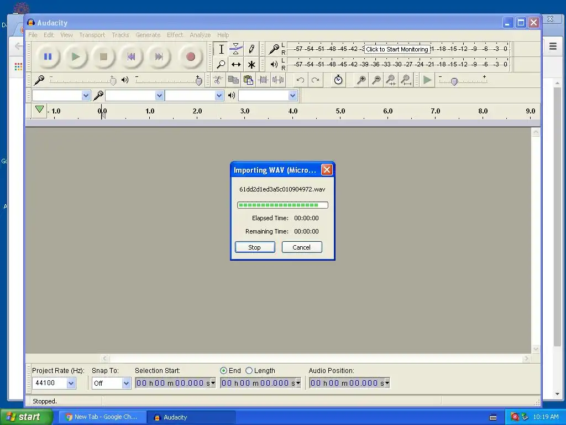Viewport: 566px width, 425px height.
Task: Click the green timeline quick-play triangle
Action: 39,110
